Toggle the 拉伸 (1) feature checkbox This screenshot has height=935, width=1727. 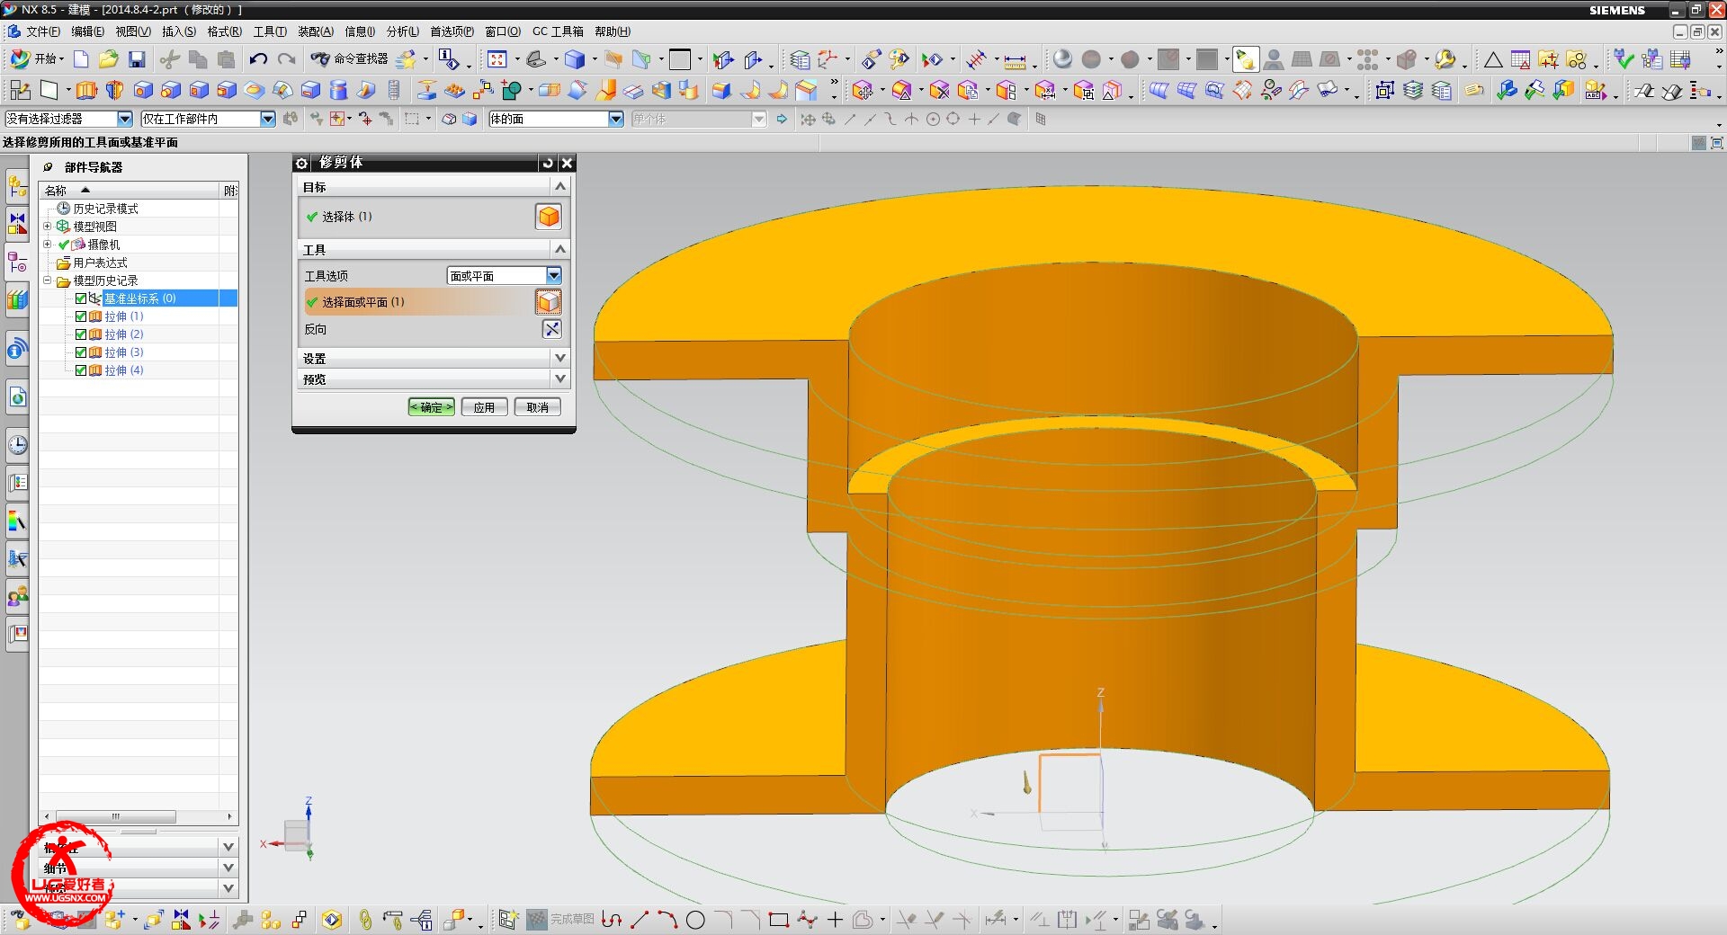click(x=81, y=316)
